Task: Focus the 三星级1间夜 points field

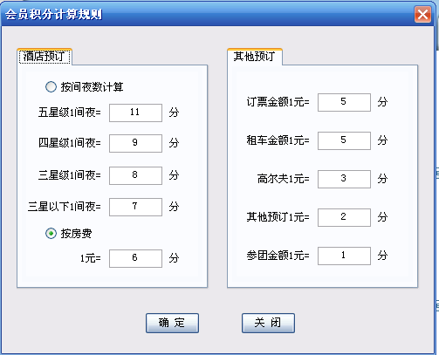Action: [135, 175]
